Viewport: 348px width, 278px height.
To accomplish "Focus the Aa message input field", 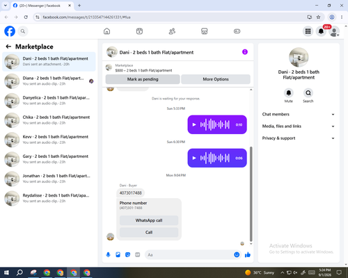I will point(189,255).
